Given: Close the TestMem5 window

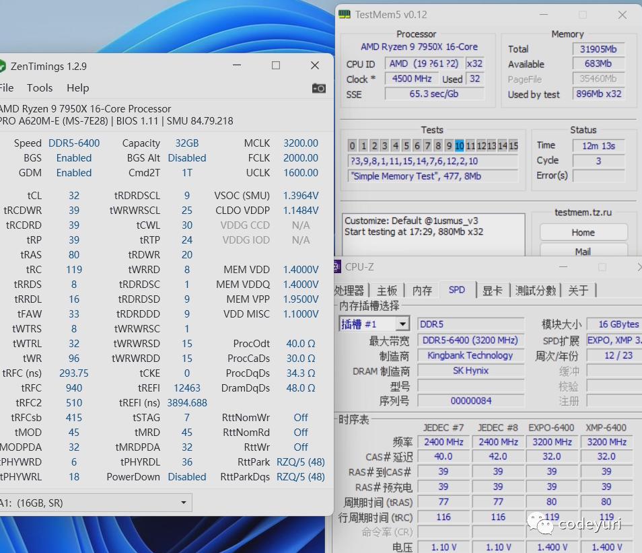Looking at the screenshot, I should click(622, 15).
